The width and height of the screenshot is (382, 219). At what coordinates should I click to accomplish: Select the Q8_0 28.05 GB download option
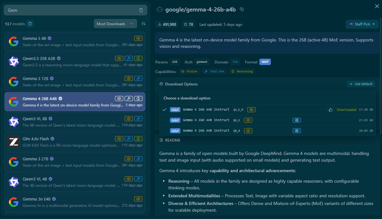(268, 130)
